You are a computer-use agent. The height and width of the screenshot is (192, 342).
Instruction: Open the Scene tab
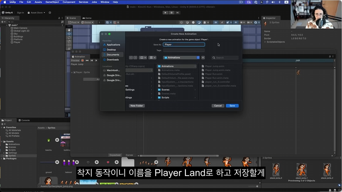[71, 18]
